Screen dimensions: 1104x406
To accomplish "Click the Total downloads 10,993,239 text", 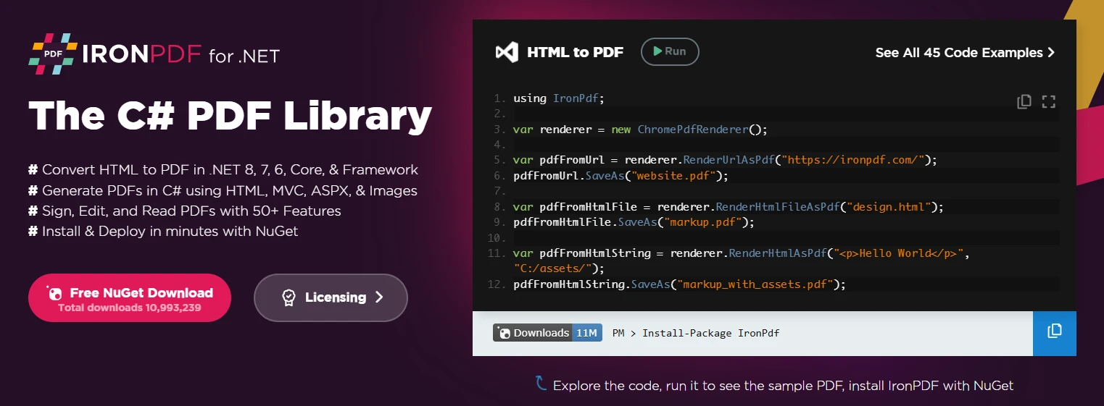I will tap(130, 308).
